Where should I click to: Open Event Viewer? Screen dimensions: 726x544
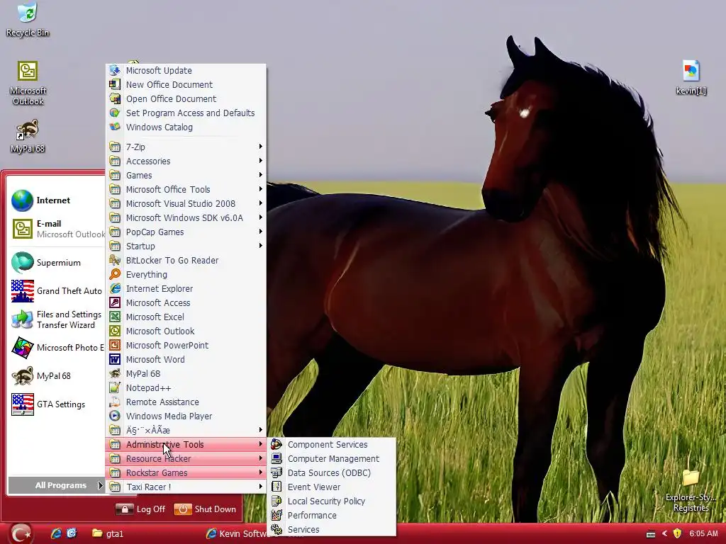coord(332,487)
